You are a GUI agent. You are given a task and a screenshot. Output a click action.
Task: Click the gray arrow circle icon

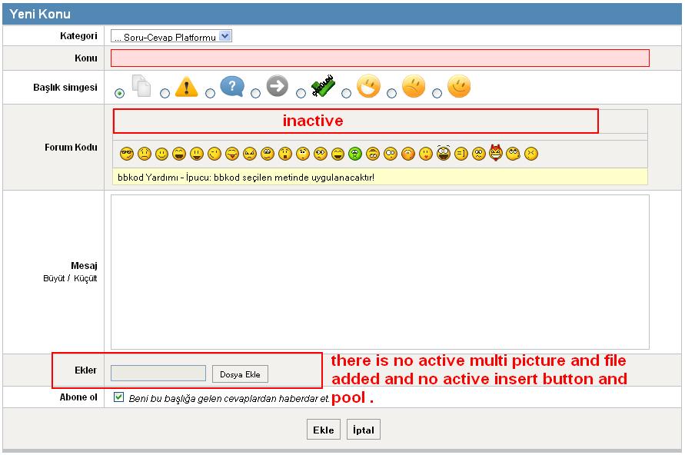point(277,87)
